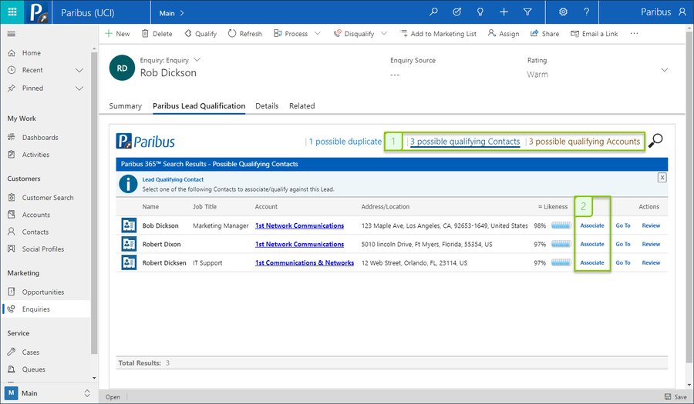Open search magnifier in top navigation bar
The image size is (694, 404).
point(433,12)
